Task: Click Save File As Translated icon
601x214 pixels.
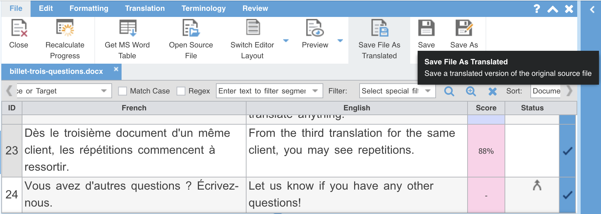Action: coord(379,28)
